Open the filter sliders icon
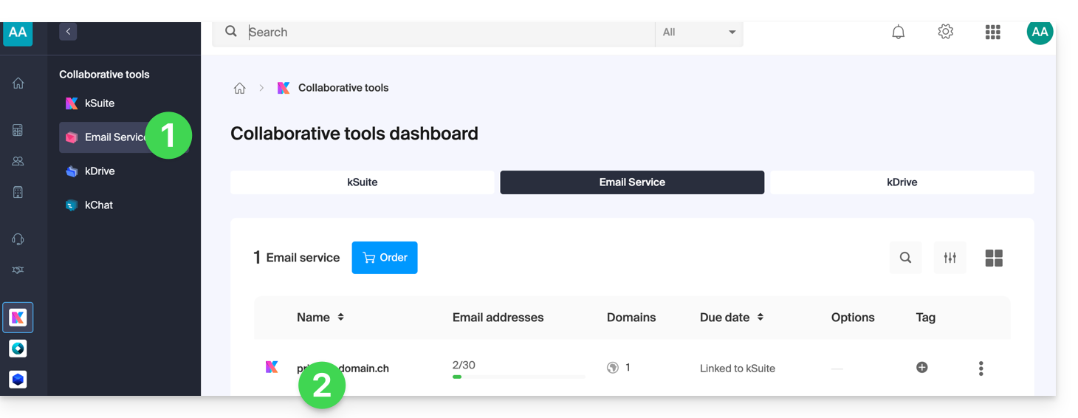The width and height of the screenshot is (1078, 418). pos(950,258)
